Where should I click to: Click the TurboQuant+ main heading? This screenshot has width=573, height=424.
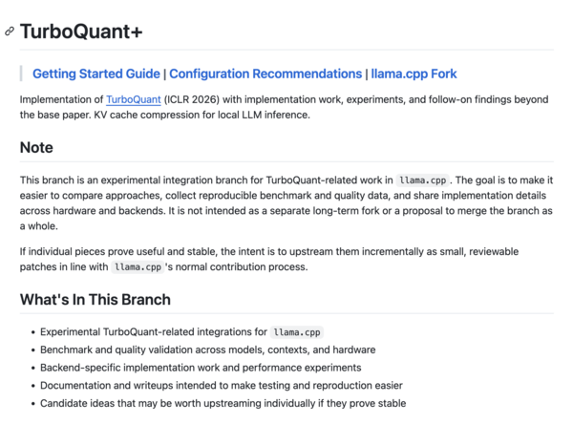(x=81, y=31)
